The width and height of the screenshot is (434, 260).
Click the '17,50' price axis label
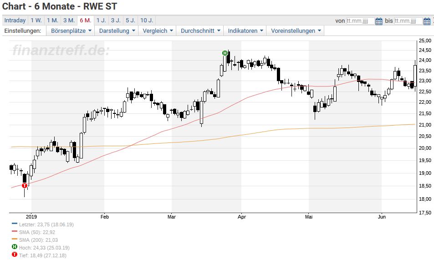click(425, 213)
